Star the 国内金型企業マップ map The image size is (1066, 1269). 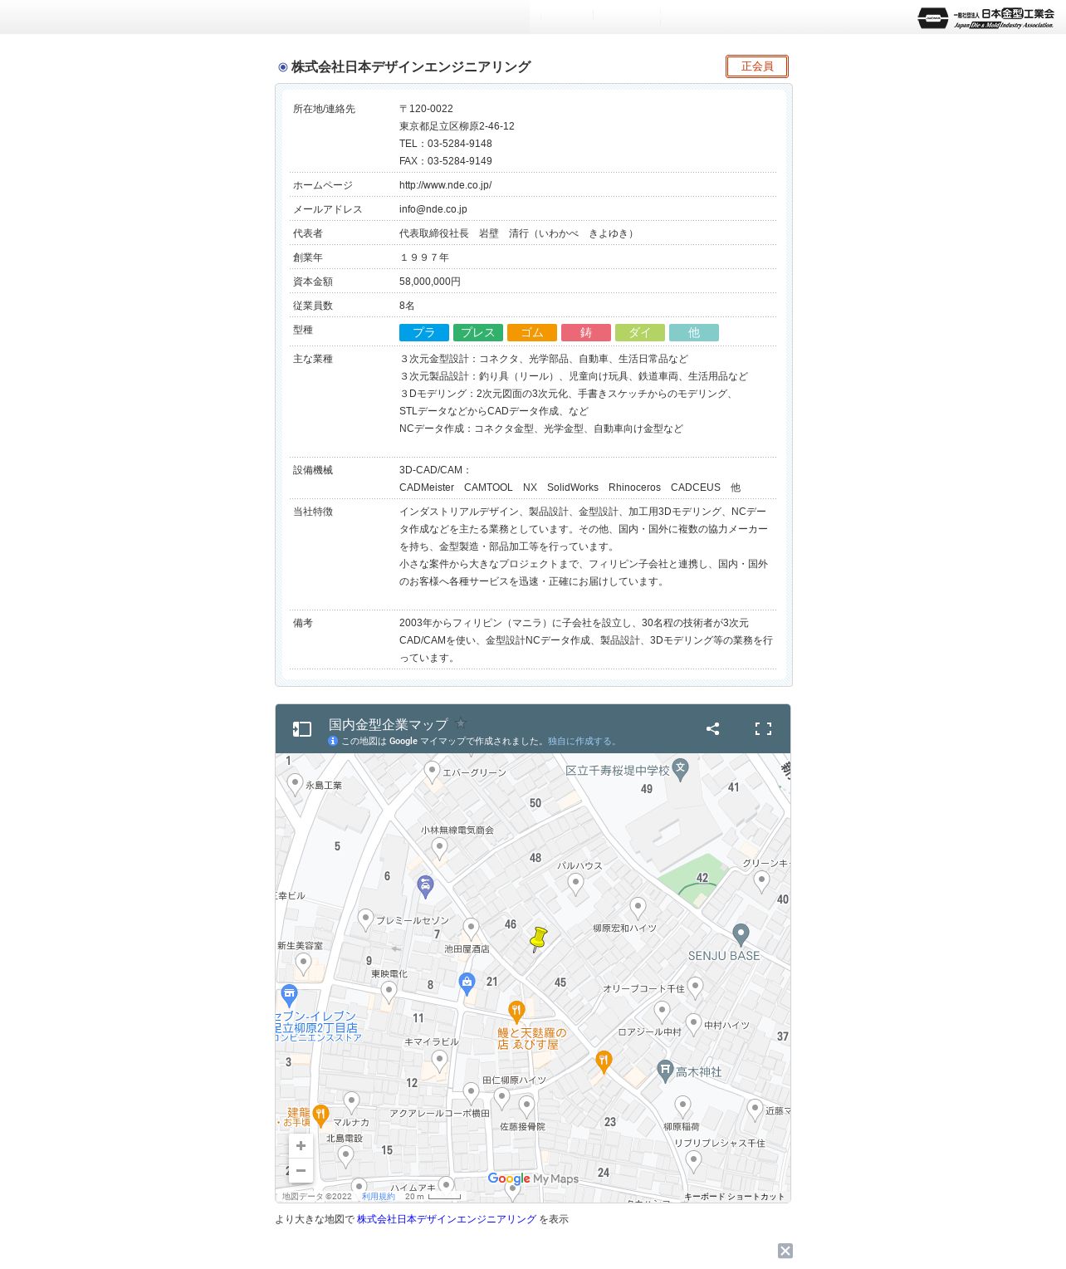pyautogui.click(x=461, y=723)
